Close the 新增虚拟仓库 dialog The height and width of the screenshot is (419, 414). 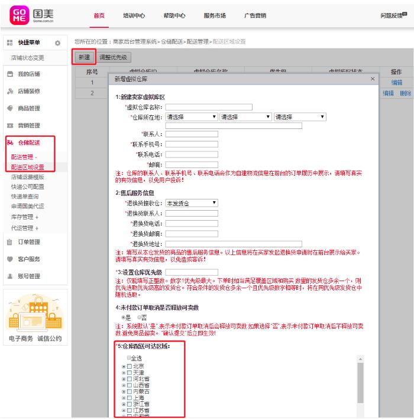372,79
